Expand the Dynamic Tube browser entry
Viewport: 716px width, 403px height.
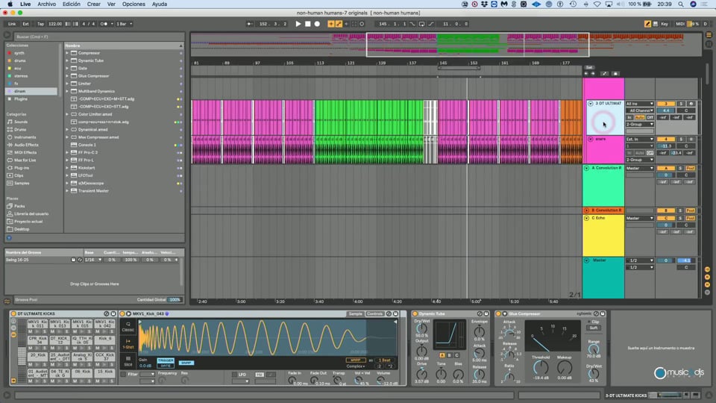(x=67, y=60)
